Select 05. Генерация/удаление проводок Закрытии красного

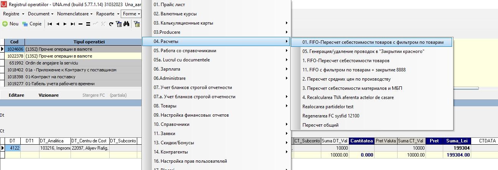tap(371, 51)
